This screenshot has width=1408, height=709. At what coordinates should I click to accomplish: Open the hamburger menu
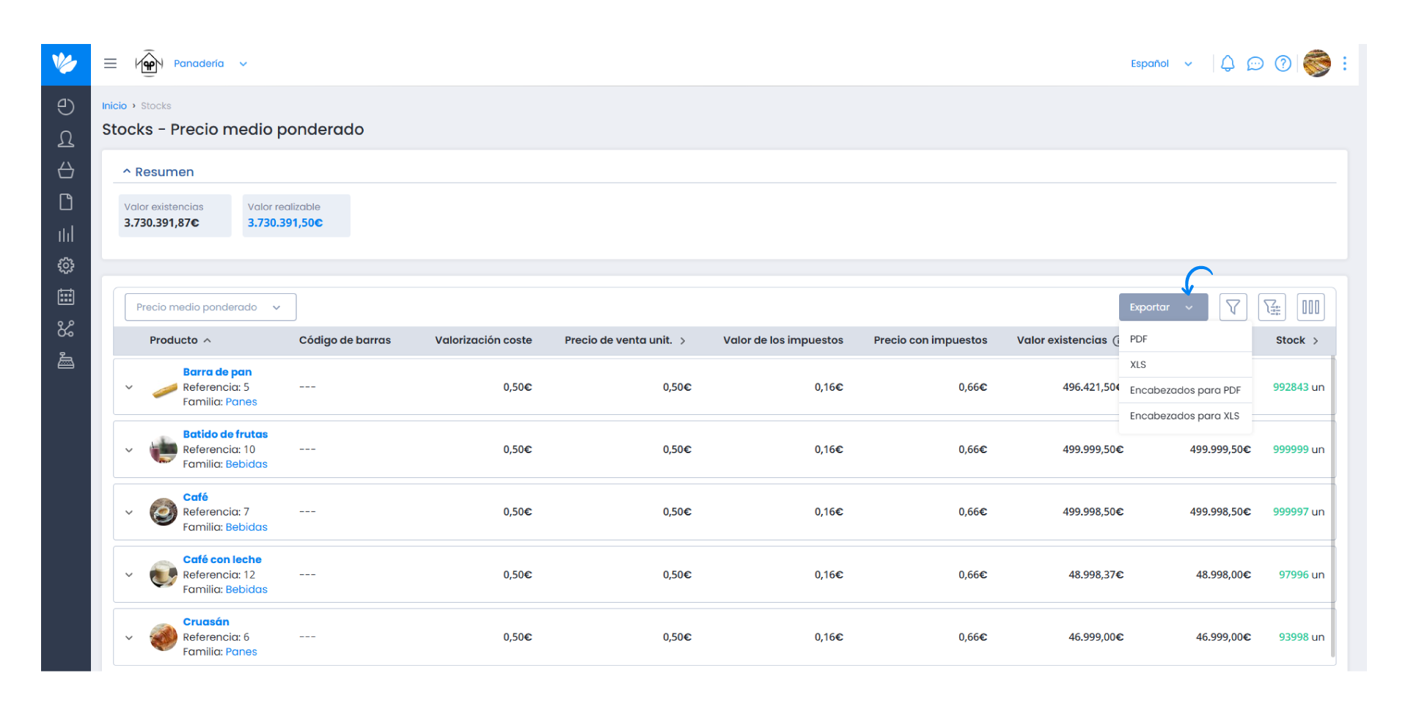pos(110,64)
